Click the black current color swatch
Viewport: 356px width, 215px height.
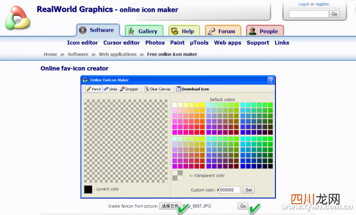88,189
